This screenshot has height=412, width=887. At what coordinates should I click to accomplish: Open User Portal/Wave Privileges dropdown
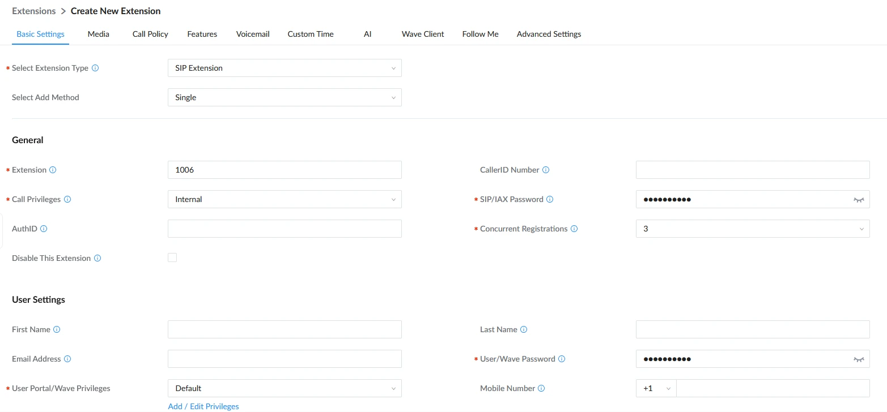point(285,388)
